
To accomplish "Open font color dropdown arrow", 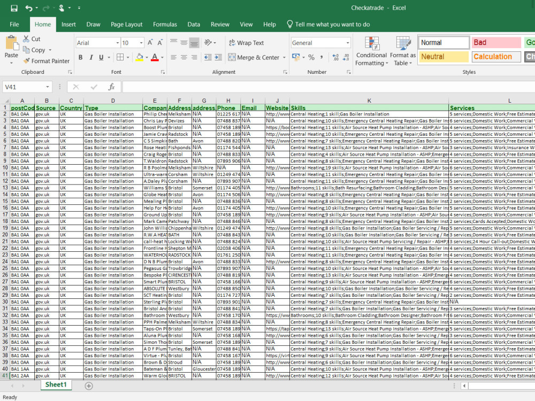I will tap(163, 57).
